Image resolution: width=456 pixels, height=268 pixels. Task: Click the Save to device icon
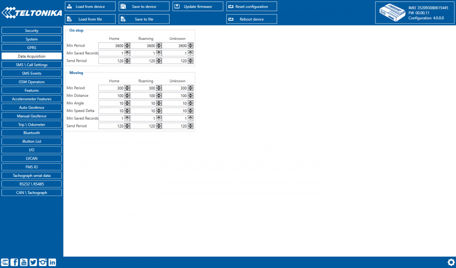point(124,6)
